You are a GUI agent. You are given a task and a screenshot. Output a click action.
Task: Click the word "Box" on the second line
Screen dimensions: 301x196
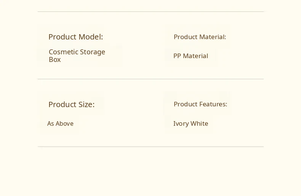point(55,60)
